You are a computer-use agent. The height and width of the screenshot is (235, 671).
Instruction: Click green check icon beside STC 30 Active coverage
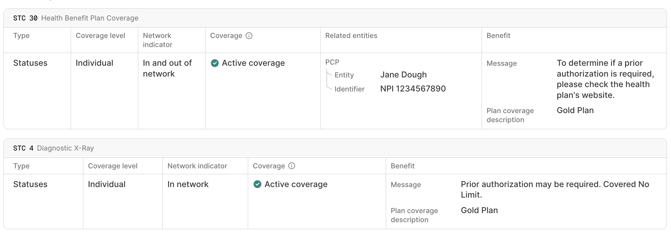tap(215, 63)
